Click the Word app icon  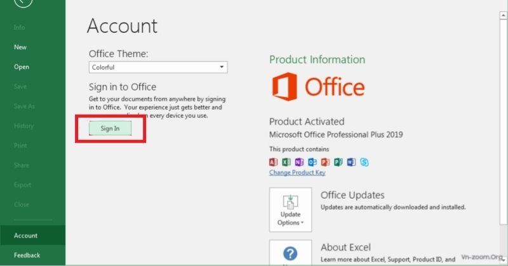351,162
